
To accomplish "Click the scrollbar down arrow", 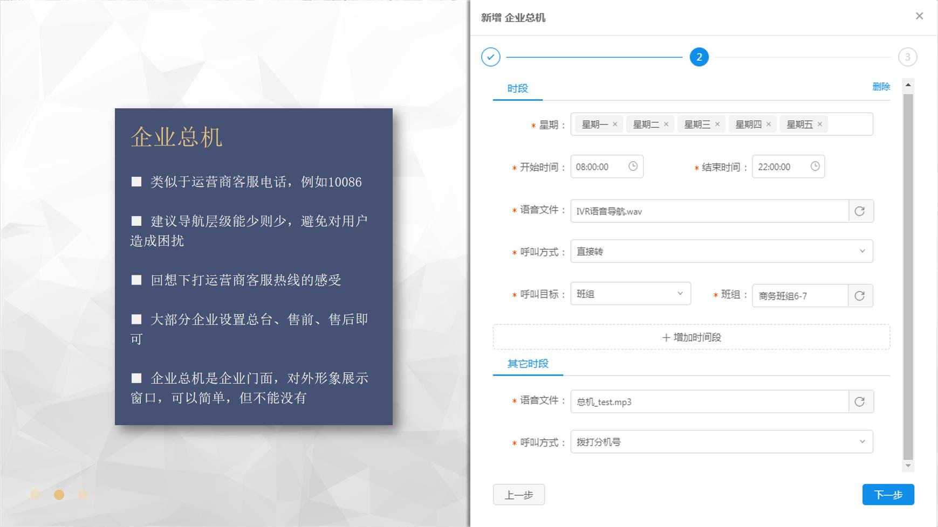I will pos(908,466).
